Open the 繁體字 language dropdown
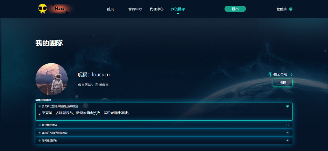 282,9
